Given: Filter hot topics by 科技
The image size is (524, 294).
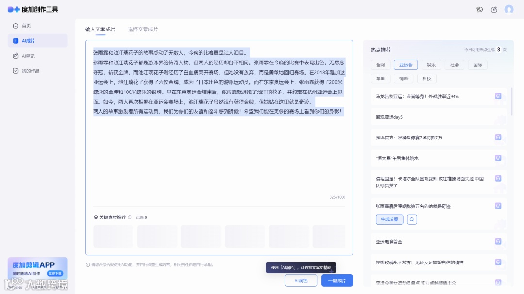Looking at the screenshot, I should (427, 78).
